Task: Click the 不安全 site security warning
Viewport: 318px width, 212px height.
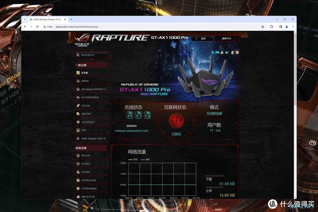Action: pyautogui.click(x=48, y=26)
